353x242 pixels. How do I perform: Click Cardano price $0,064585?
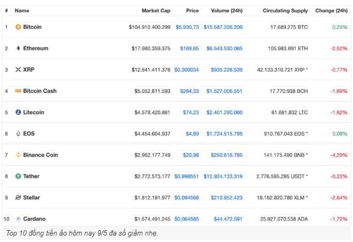click(186, 219)
